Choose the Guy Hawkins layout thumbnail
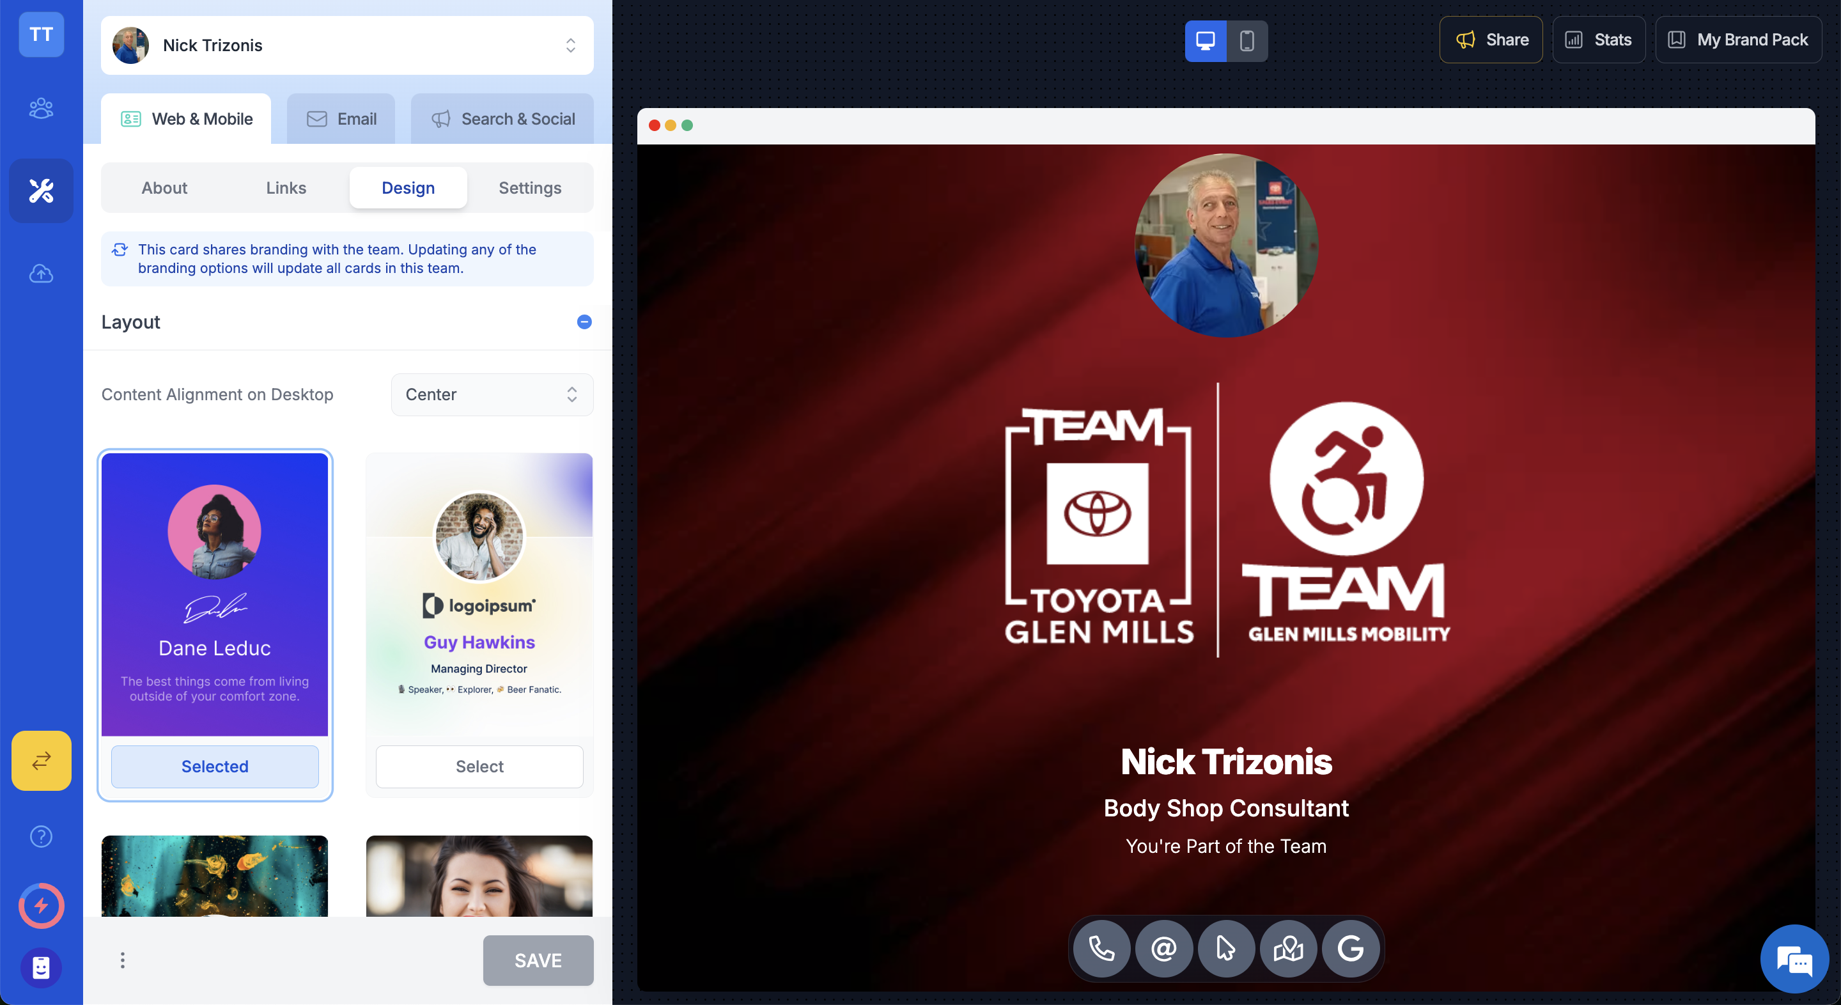 (479, 595)
